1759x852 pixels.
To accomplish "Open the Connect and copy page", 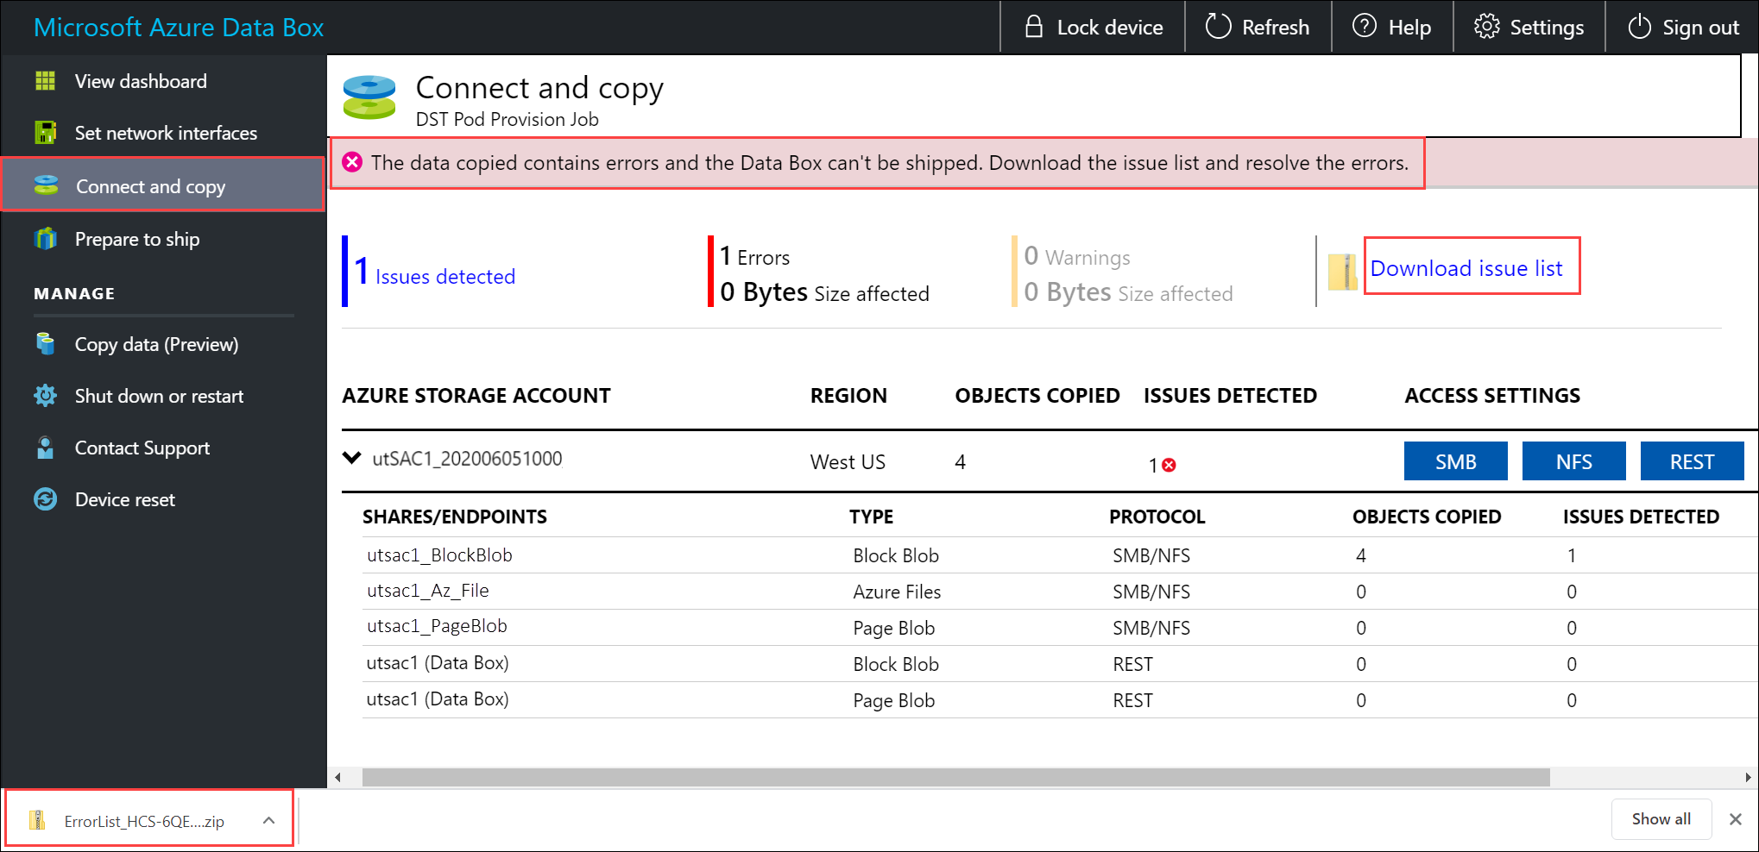I will 150,186.
